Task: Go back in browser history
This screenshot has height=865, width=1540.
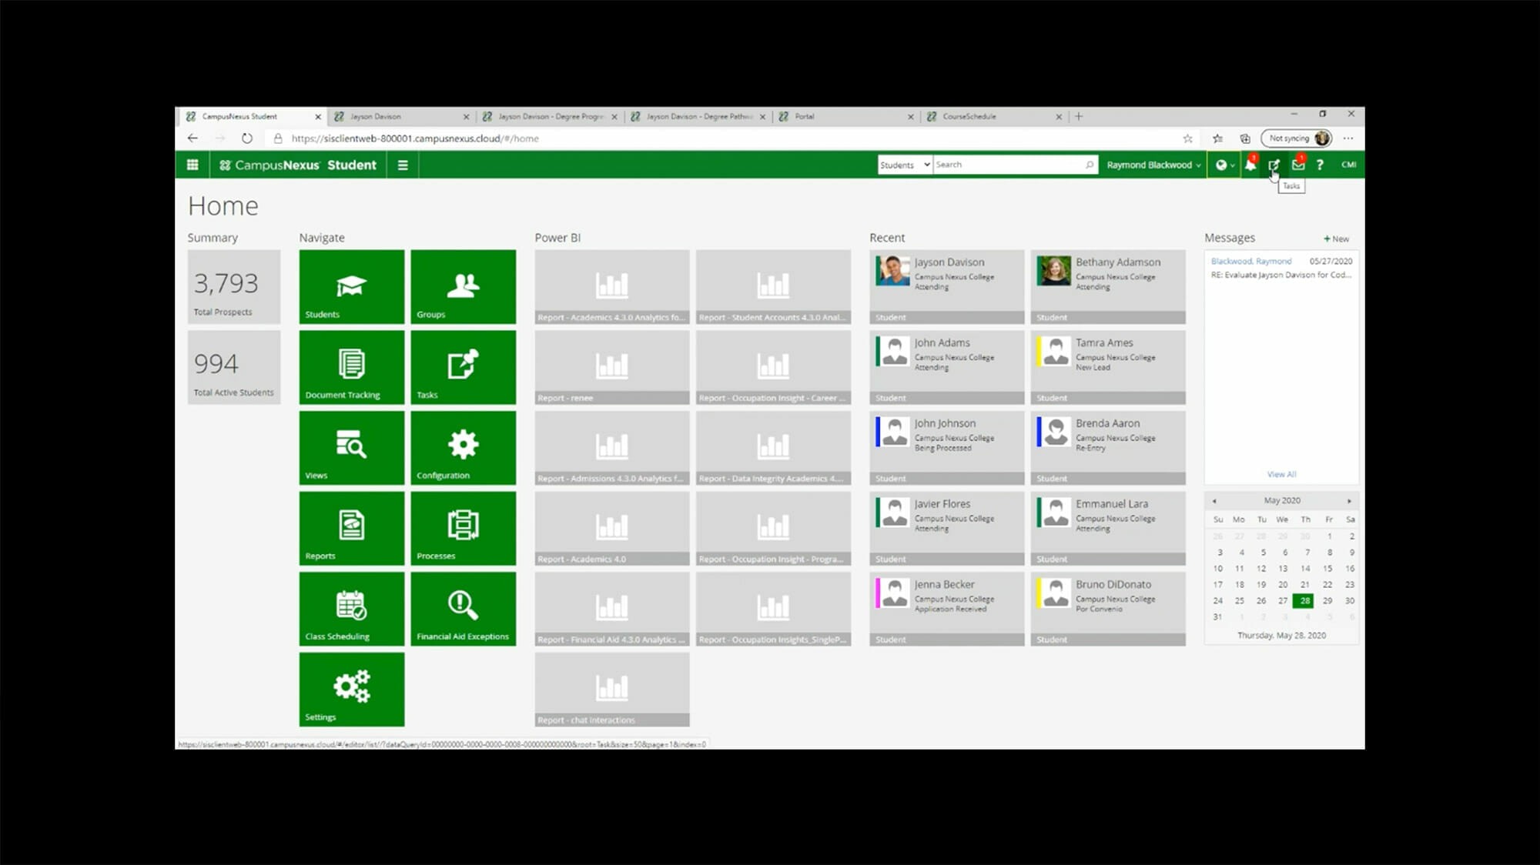Action: (192, 139)
